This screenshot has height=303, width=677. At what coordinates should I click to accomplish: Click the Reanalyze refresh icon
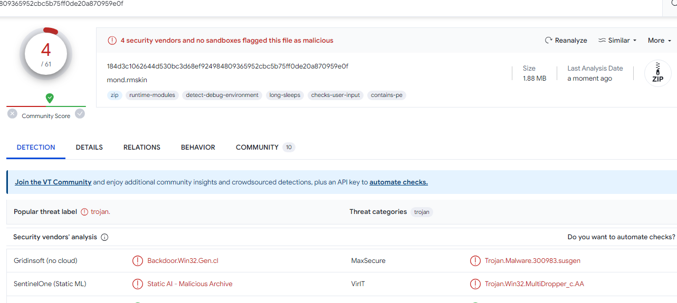549,41
